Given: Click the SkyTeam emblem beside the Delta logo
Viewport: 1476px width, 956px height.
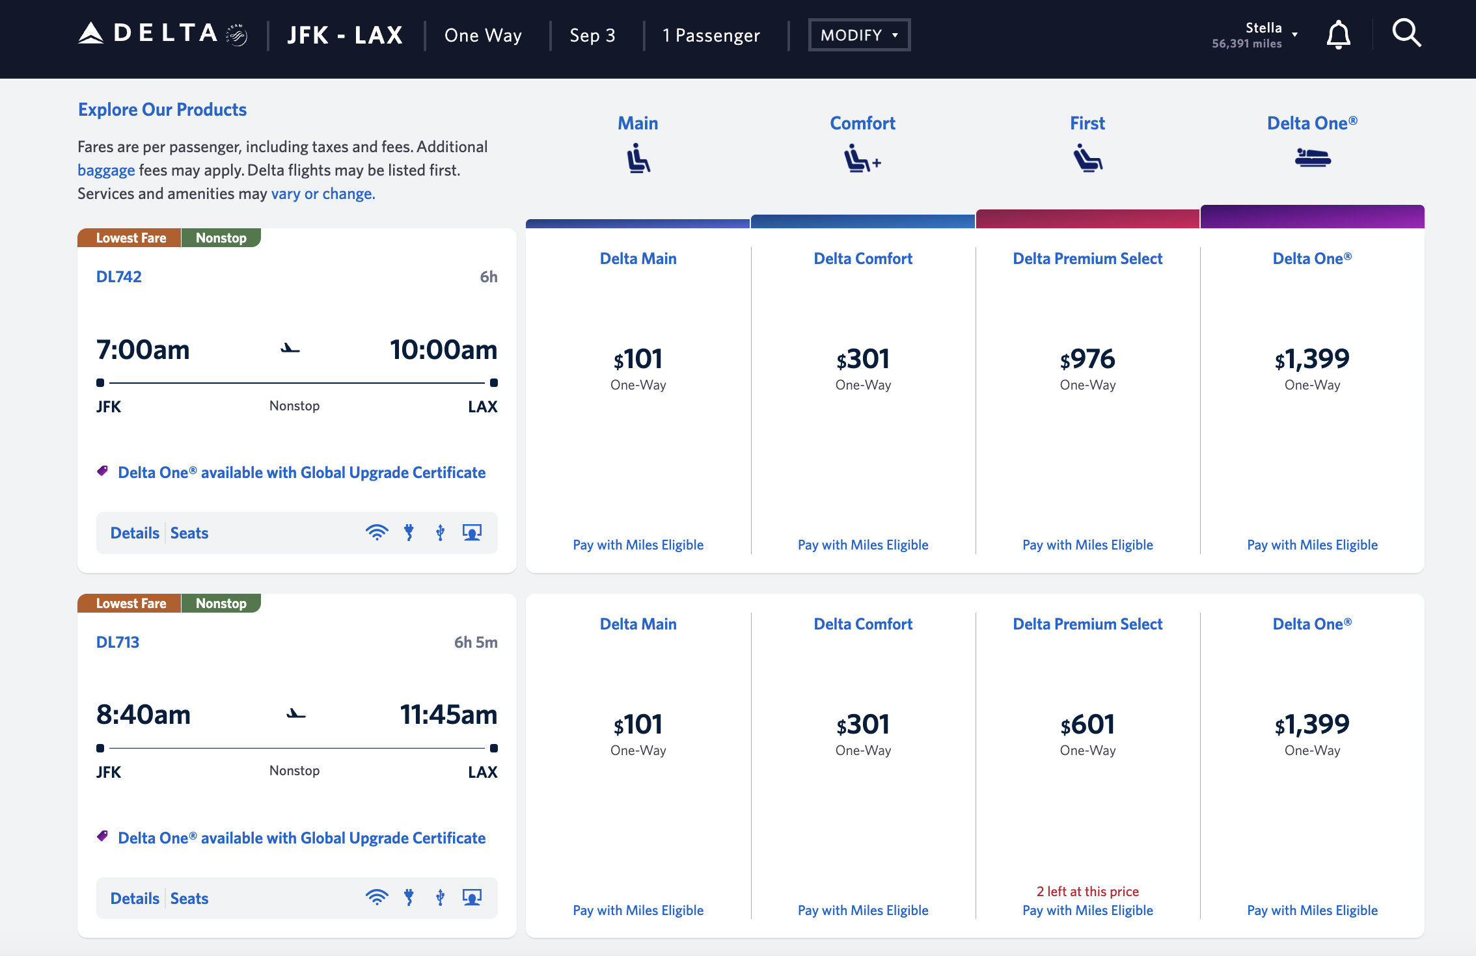Looking at the screenshot, I should pos(237,35).
